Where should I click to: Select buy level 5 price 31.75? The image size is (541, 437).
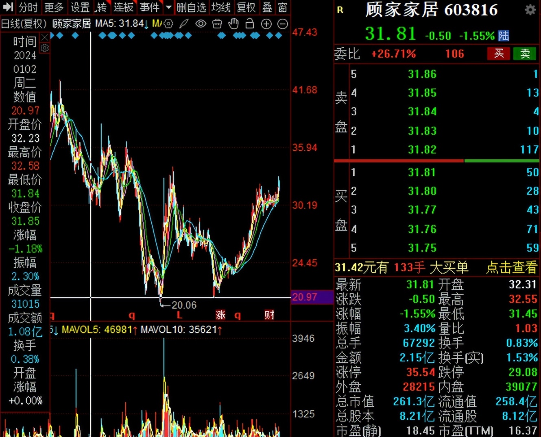422,248
